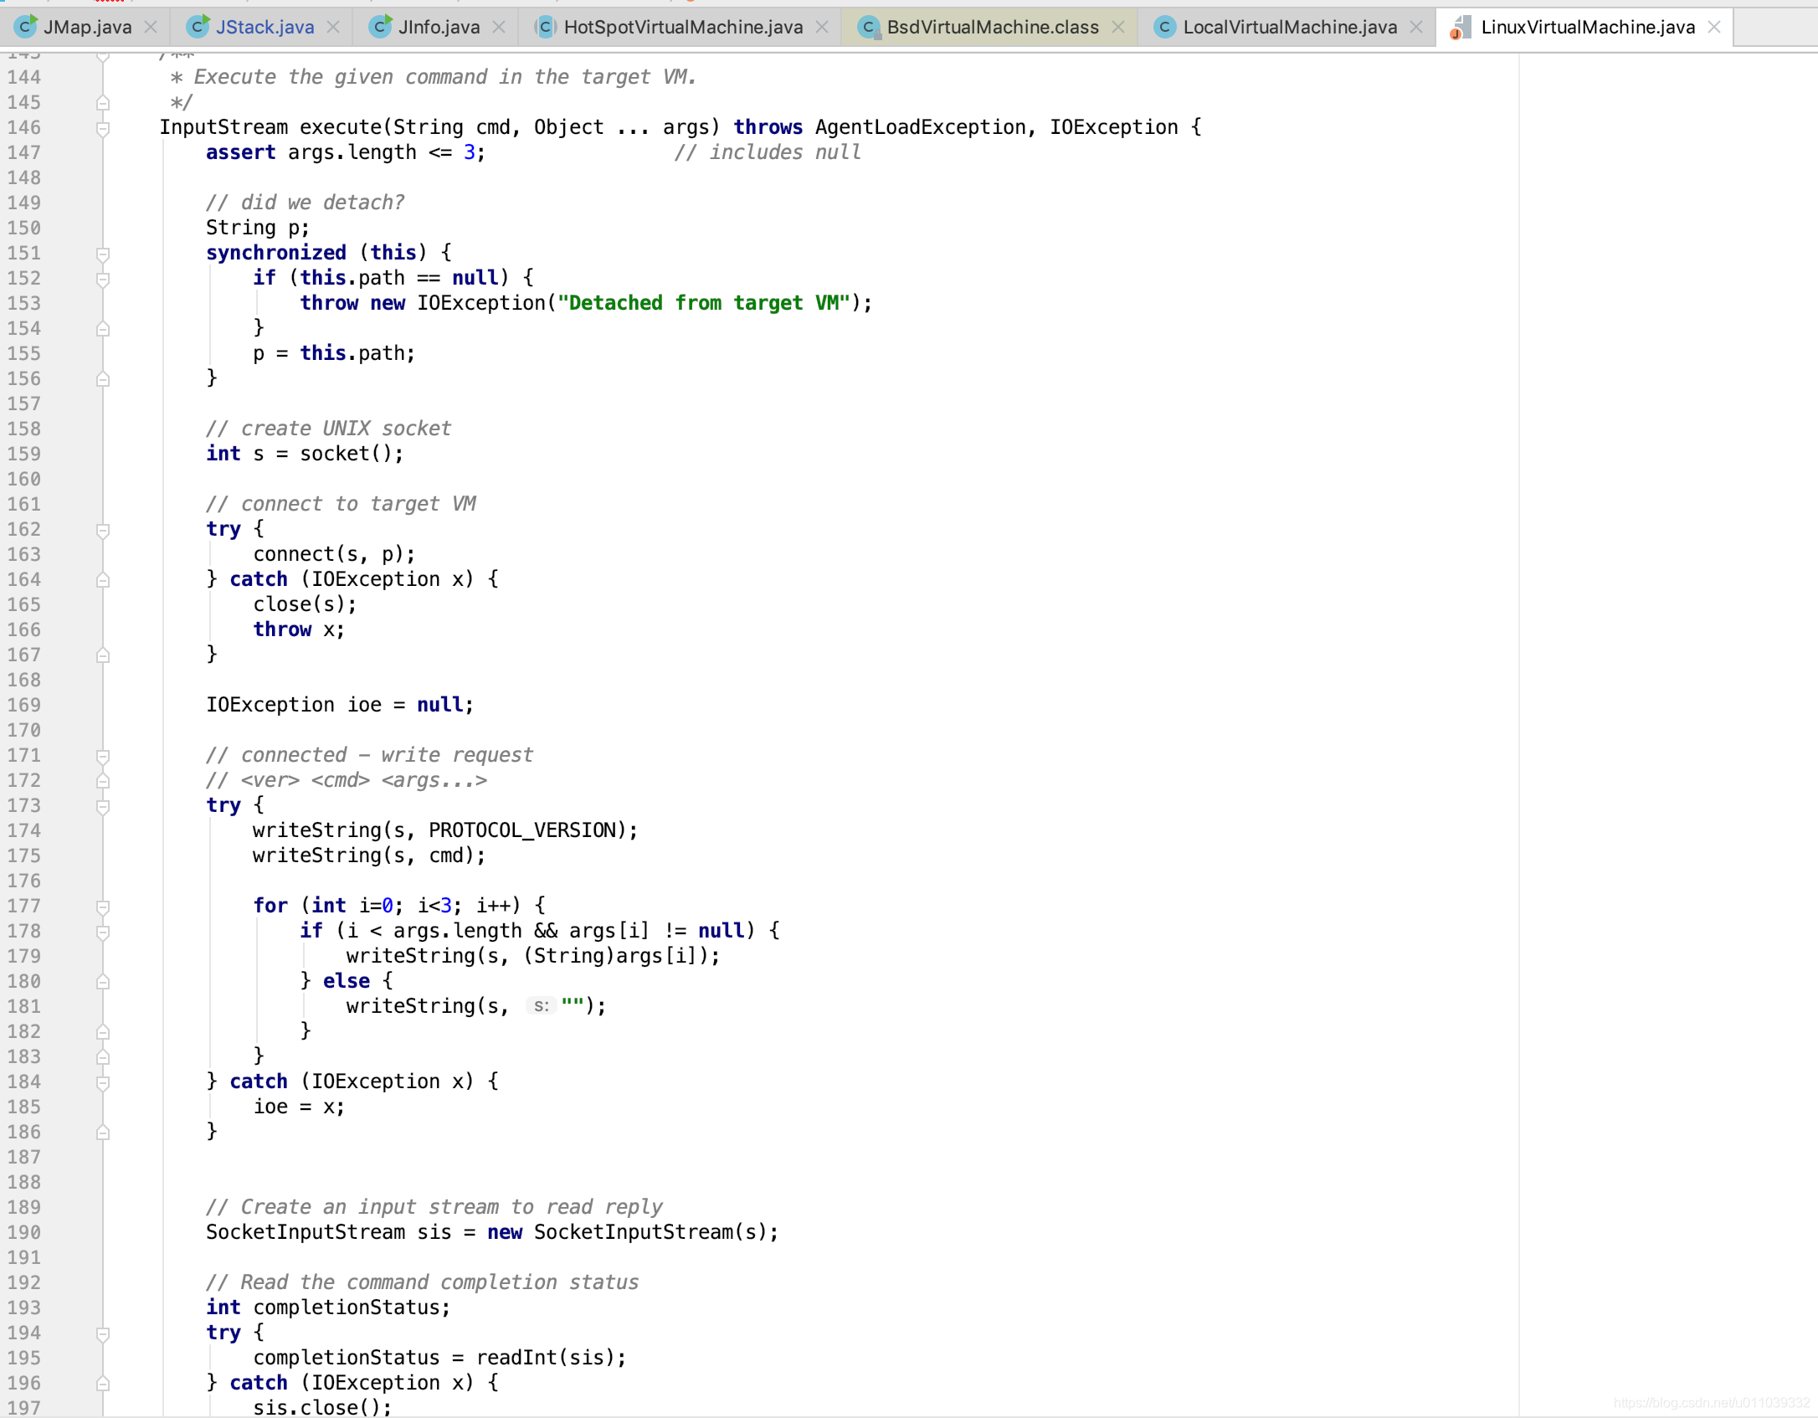This screenshot has height=1418, width=1818.
Task: Click the HotSpotVirtualMachine.java class icon
Action: pos(545,27)
